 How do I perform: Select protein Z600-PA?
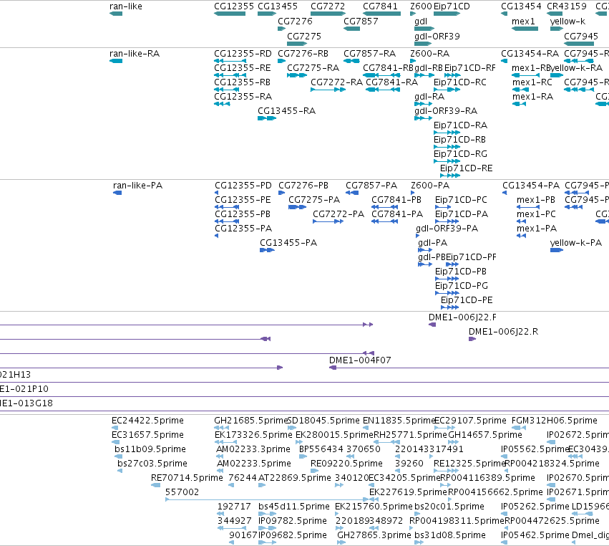(x=430, y=185)
